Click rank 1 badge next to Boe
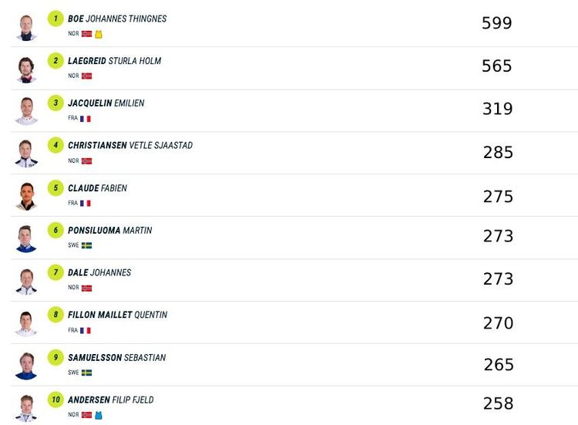This screenshot has height=425, width=578. (55, 19)
